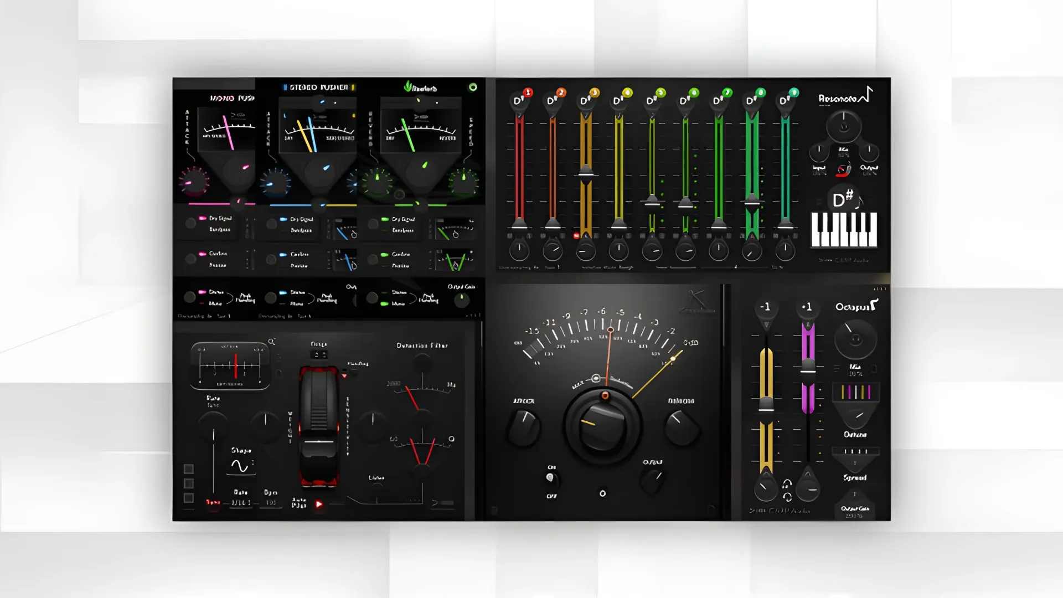Enable the red solo light under the third fader

pyautogui.click(x=576, y=235)
